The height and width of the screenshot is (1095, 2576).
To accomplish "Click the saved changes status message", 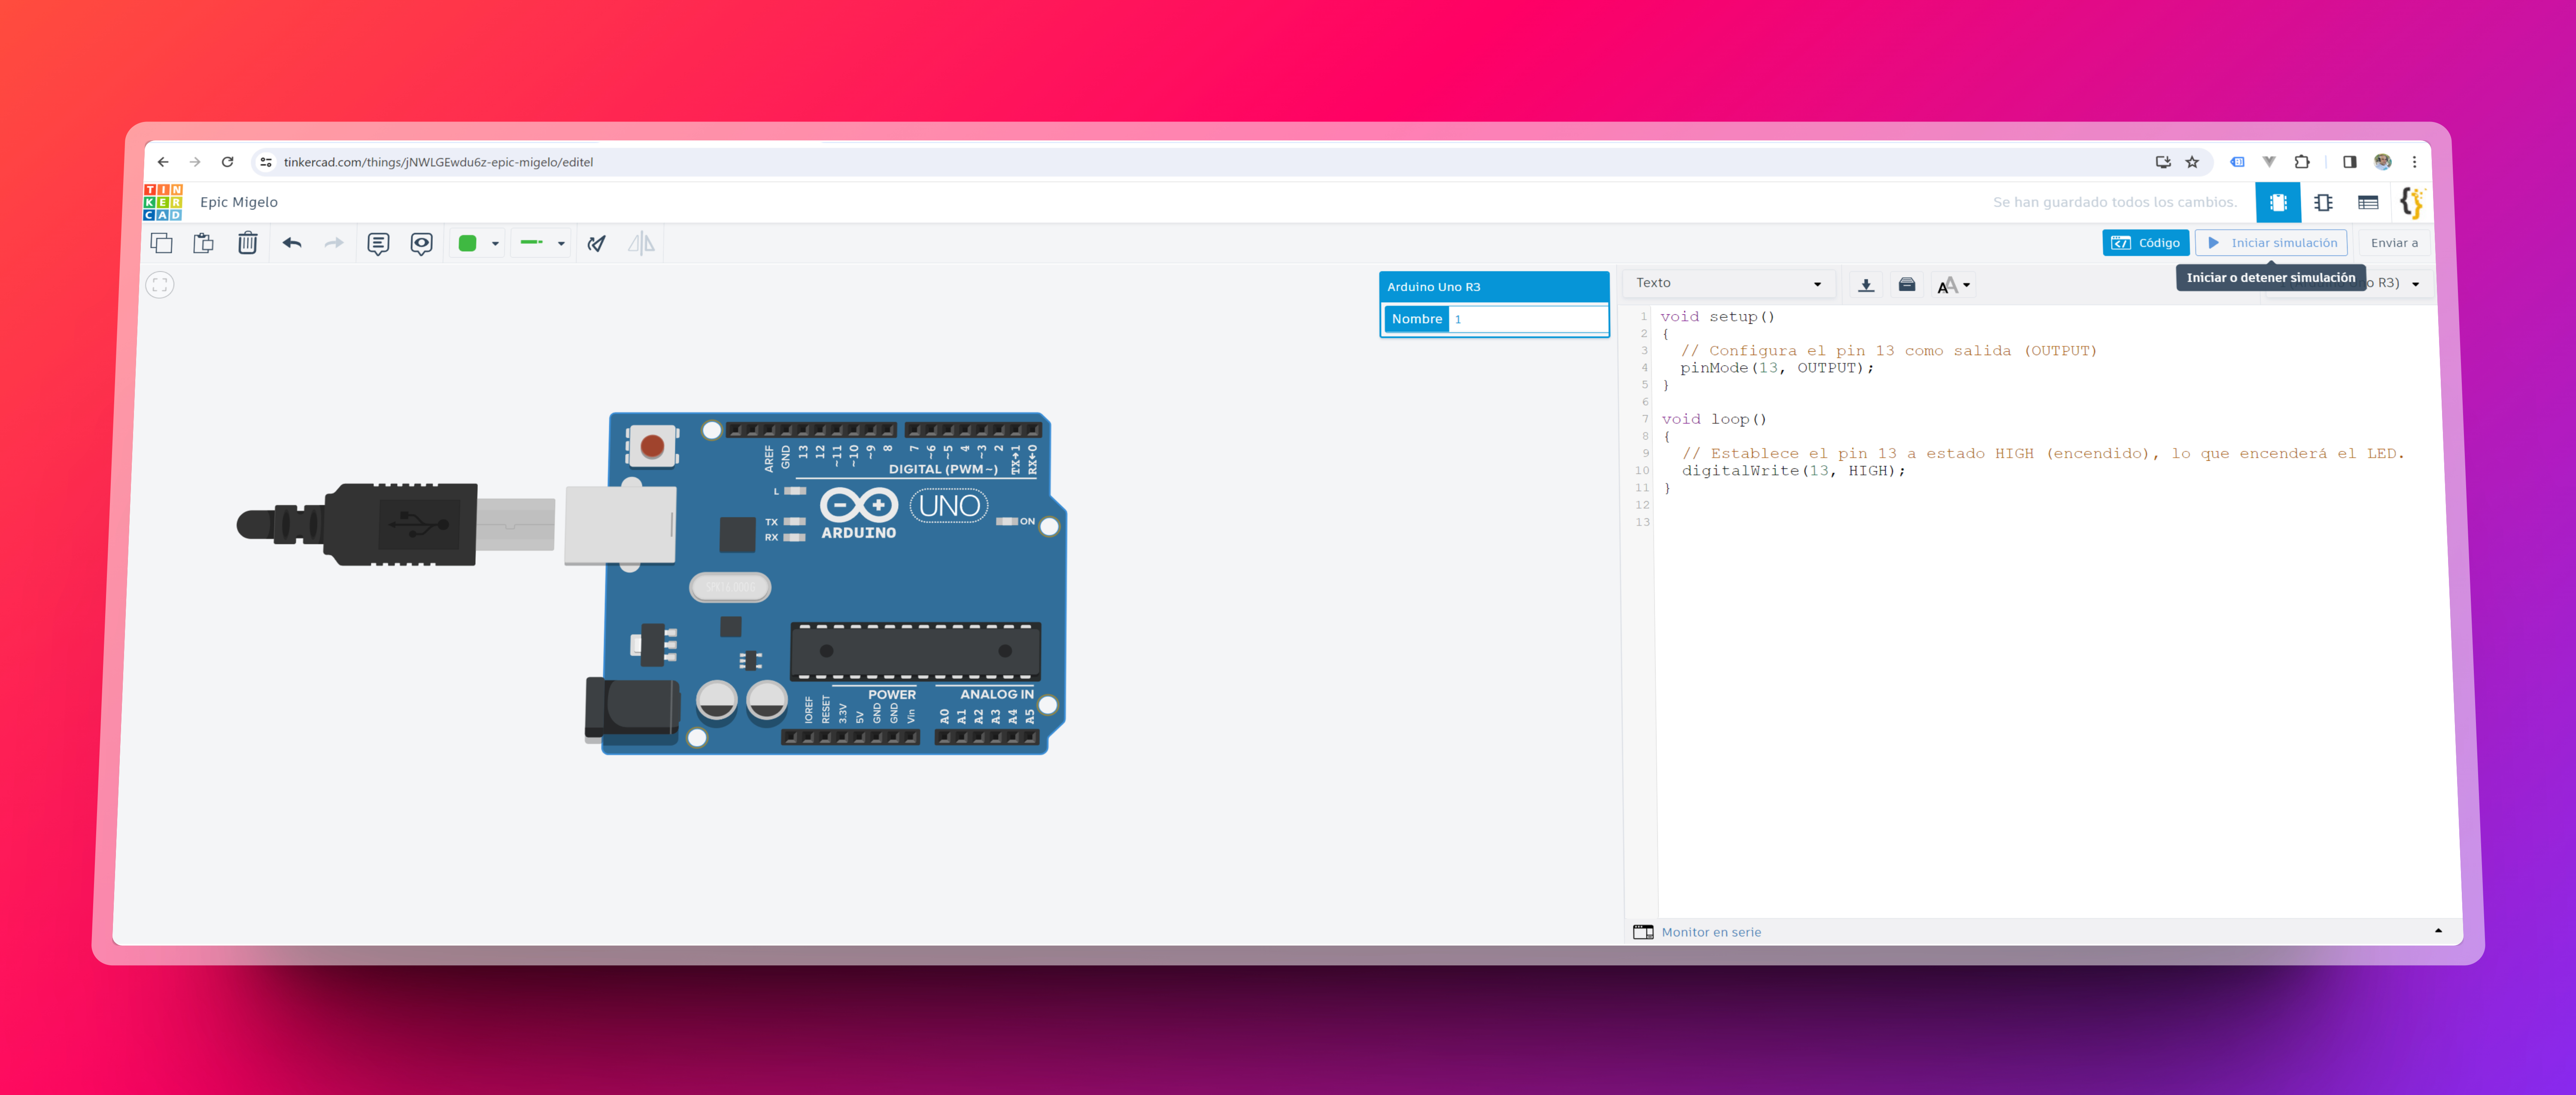I will tap(2114, 202).
